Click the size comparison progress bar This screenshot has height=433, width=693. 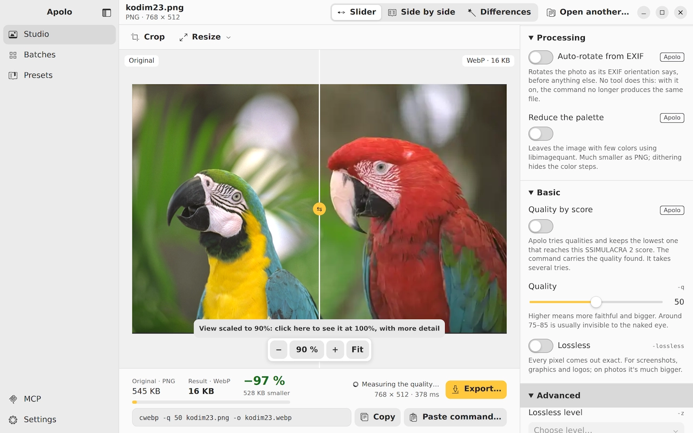click(x=211, y=402)
